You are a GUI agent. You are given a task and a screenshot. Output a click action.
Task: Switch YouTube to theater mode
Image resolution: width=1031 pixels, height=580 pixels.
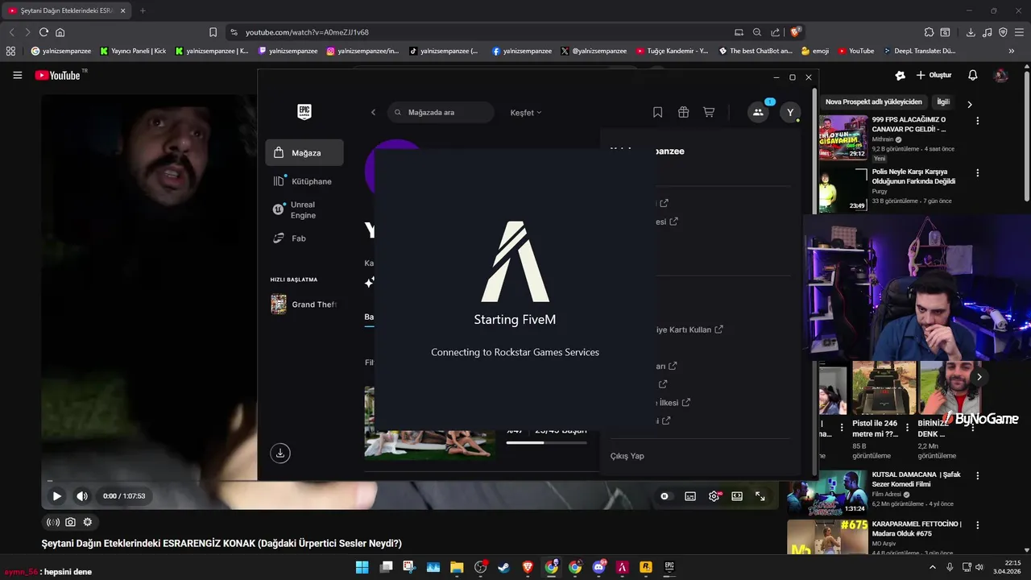coord(737,496)
